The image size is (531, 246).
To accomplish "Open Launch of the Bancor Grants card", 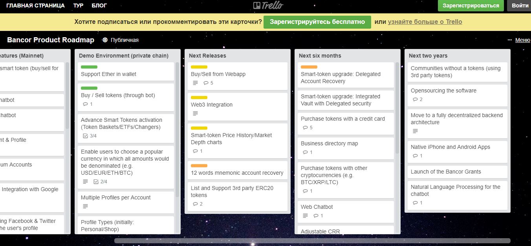I will click(458, 172).
